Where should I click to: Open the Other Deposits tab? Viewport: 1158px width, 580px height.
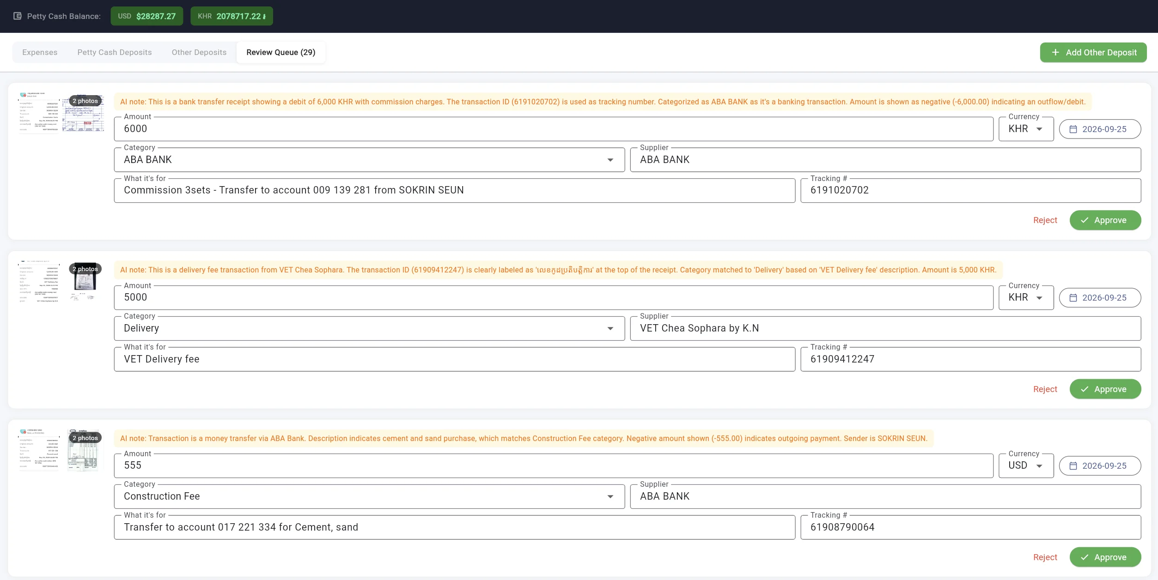(x=199, y=53)
